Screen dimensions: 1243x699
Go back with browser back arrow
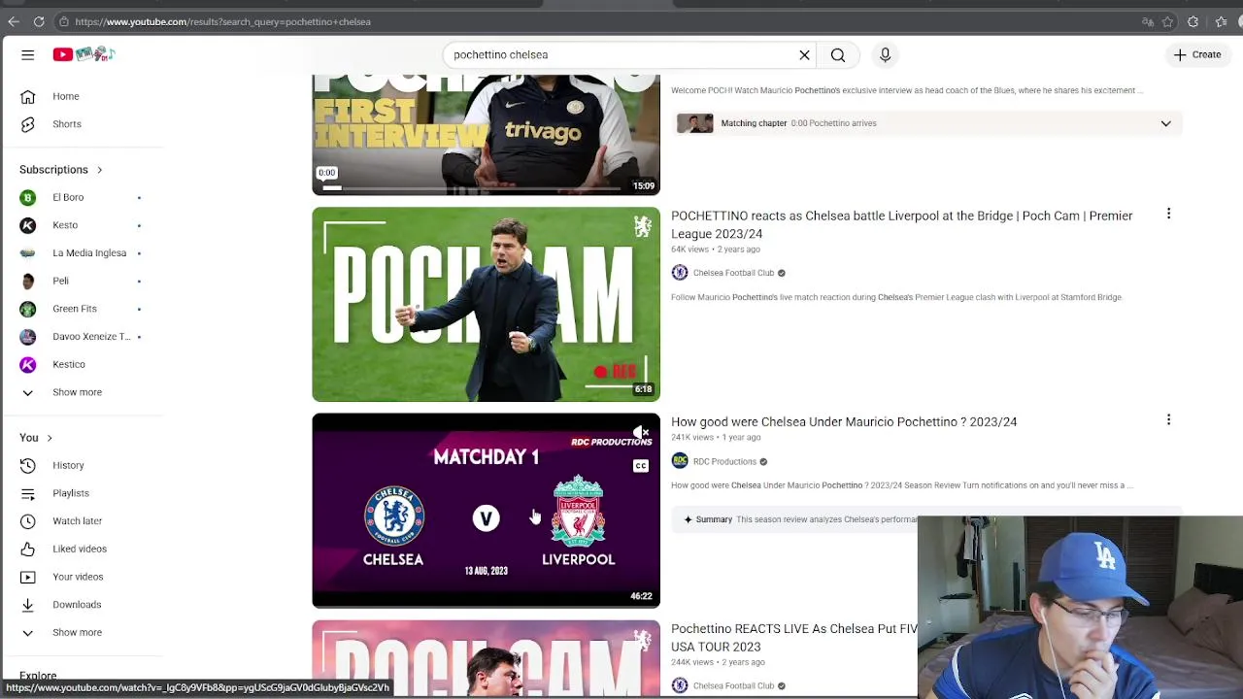pos(14,21)
